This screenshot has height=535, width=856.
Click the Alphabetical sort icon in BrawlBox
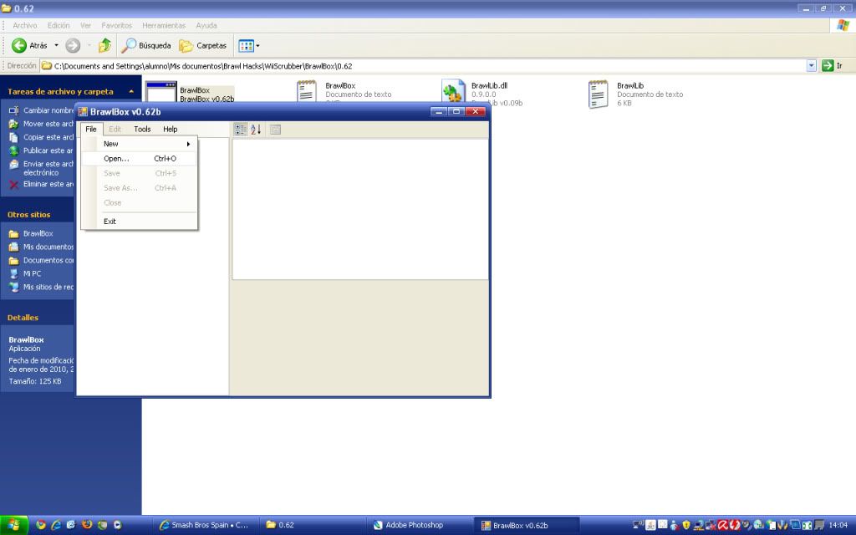[256, 130]
